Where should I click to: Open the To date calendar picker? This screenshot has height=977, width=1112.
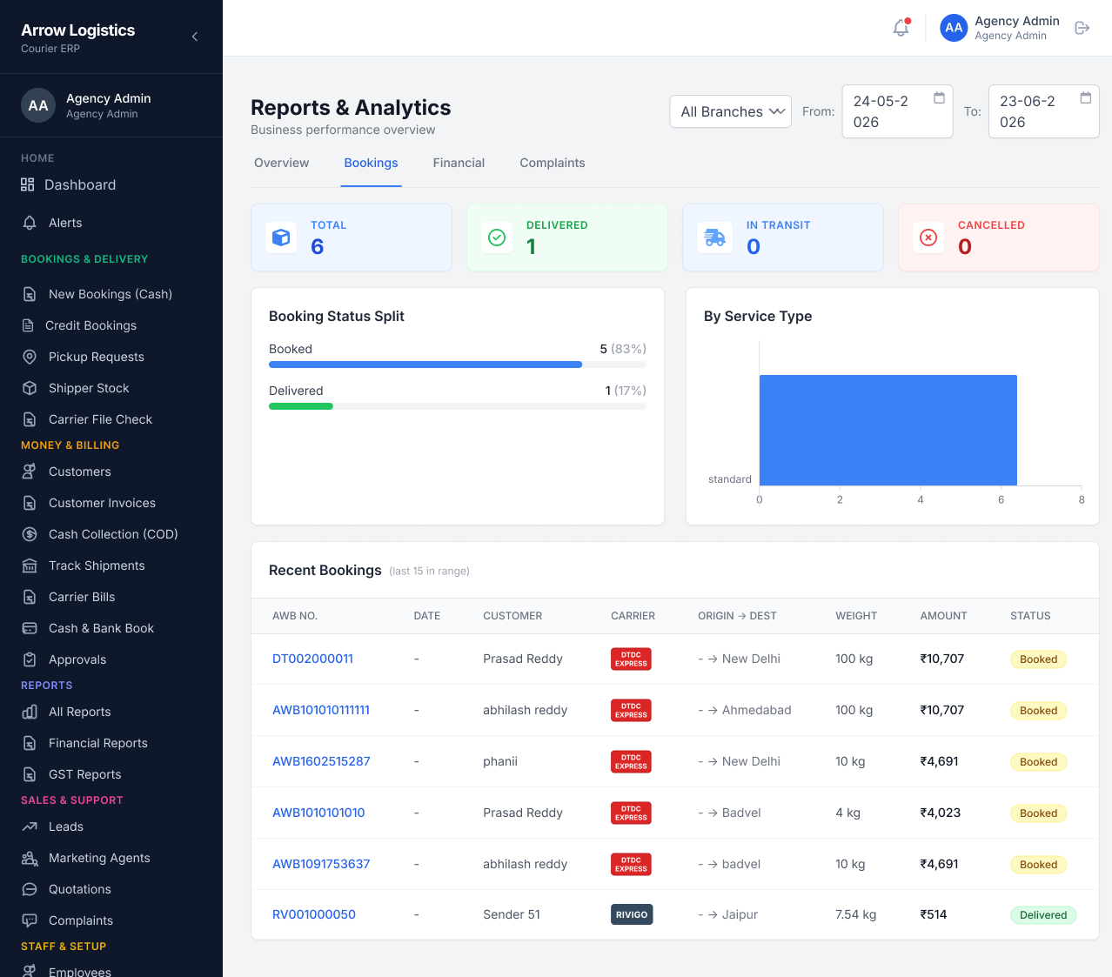point(1085,97)
